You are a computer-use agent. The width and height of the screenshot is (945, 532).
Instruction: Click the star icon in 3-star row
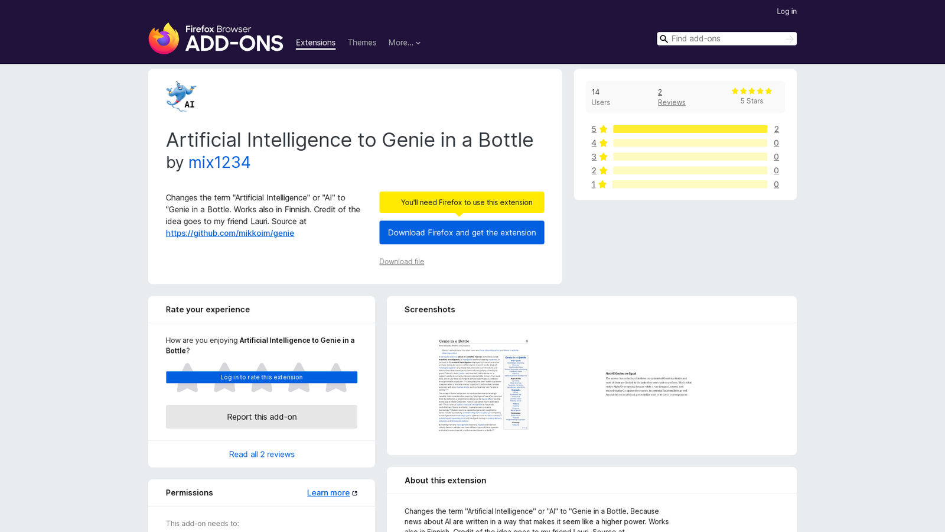coord(603,157)
